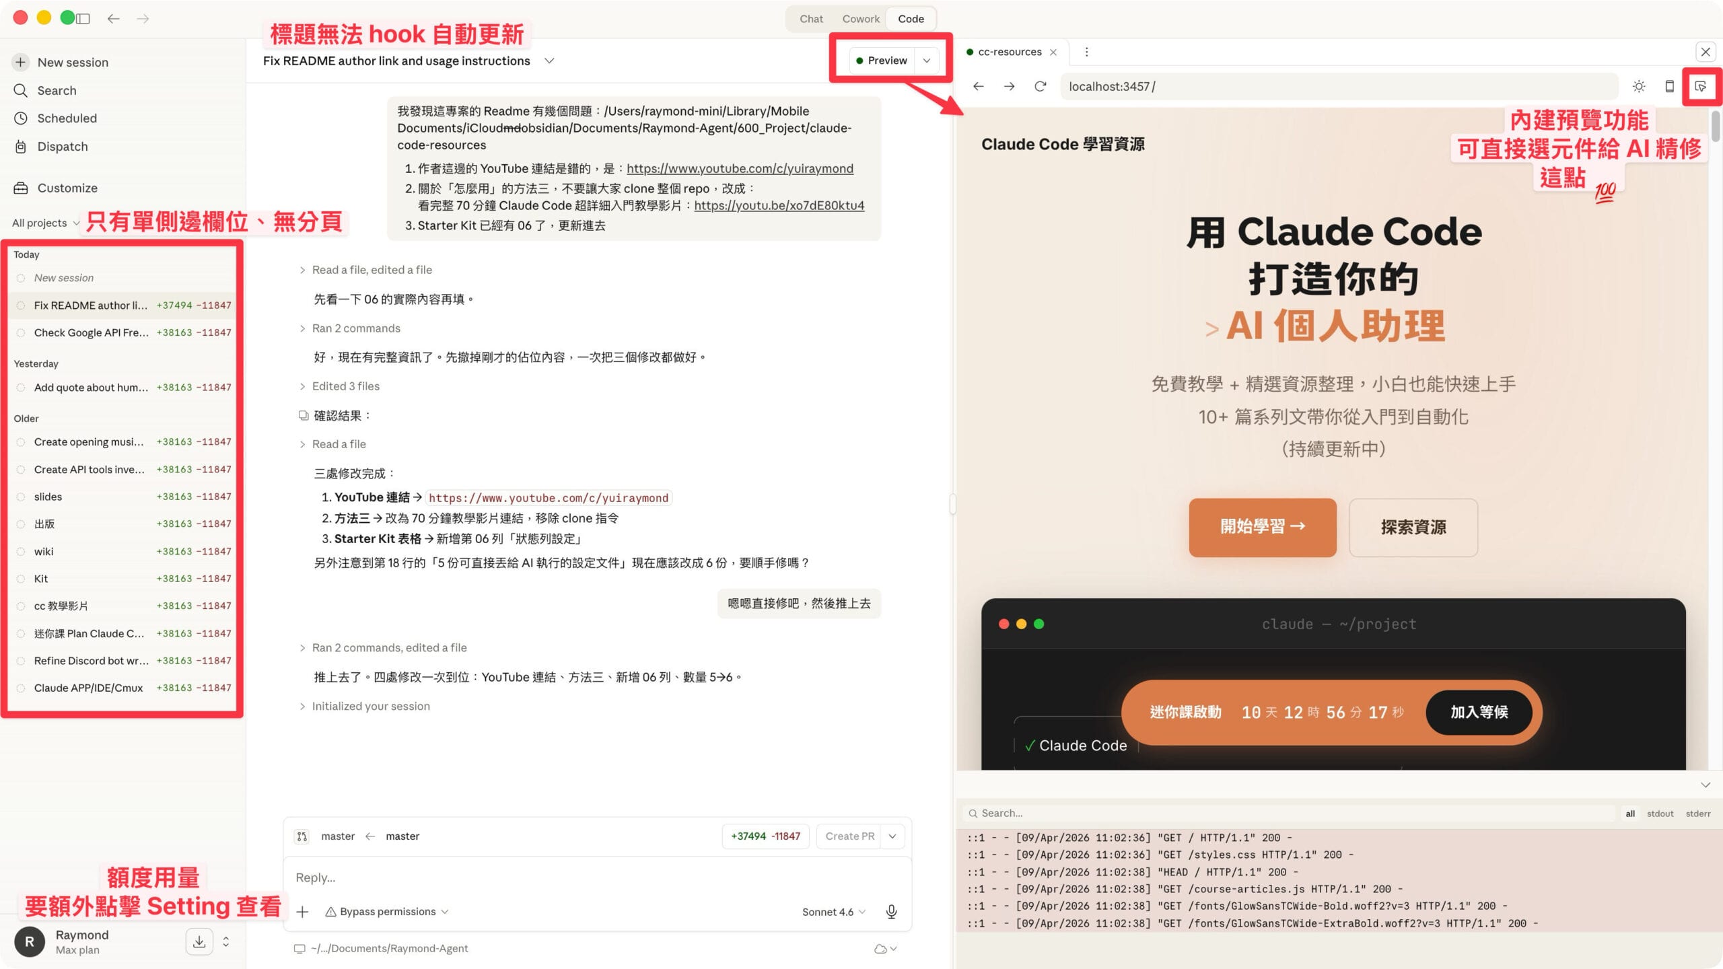Toggle the mobile device view icon
Screen dimensions: 1723x969
point(1669,86)
